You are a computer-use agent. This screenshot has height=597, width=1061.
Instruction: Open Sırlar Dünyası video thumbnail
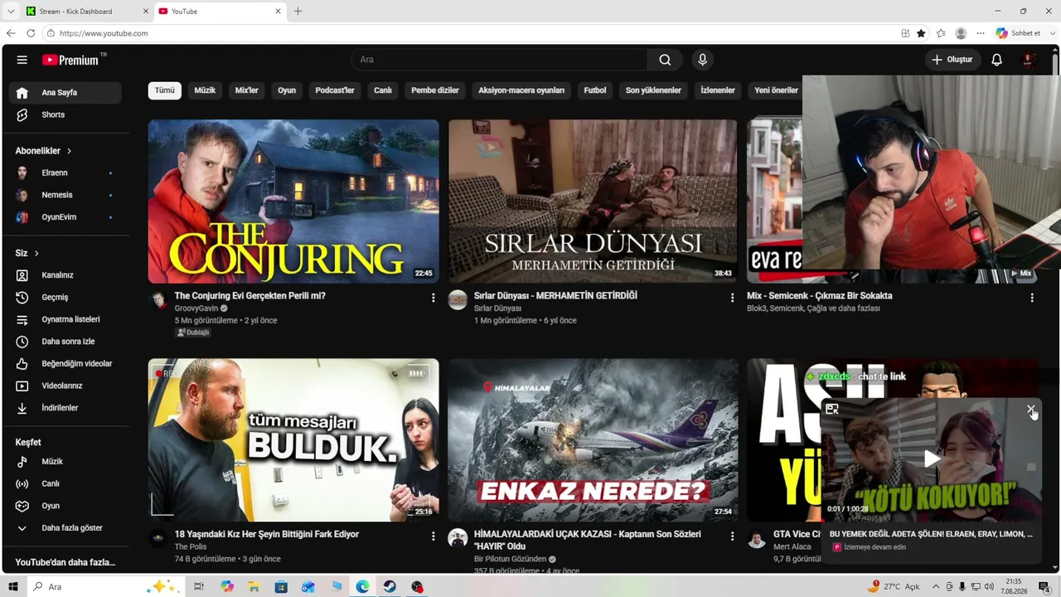(593, 201)
